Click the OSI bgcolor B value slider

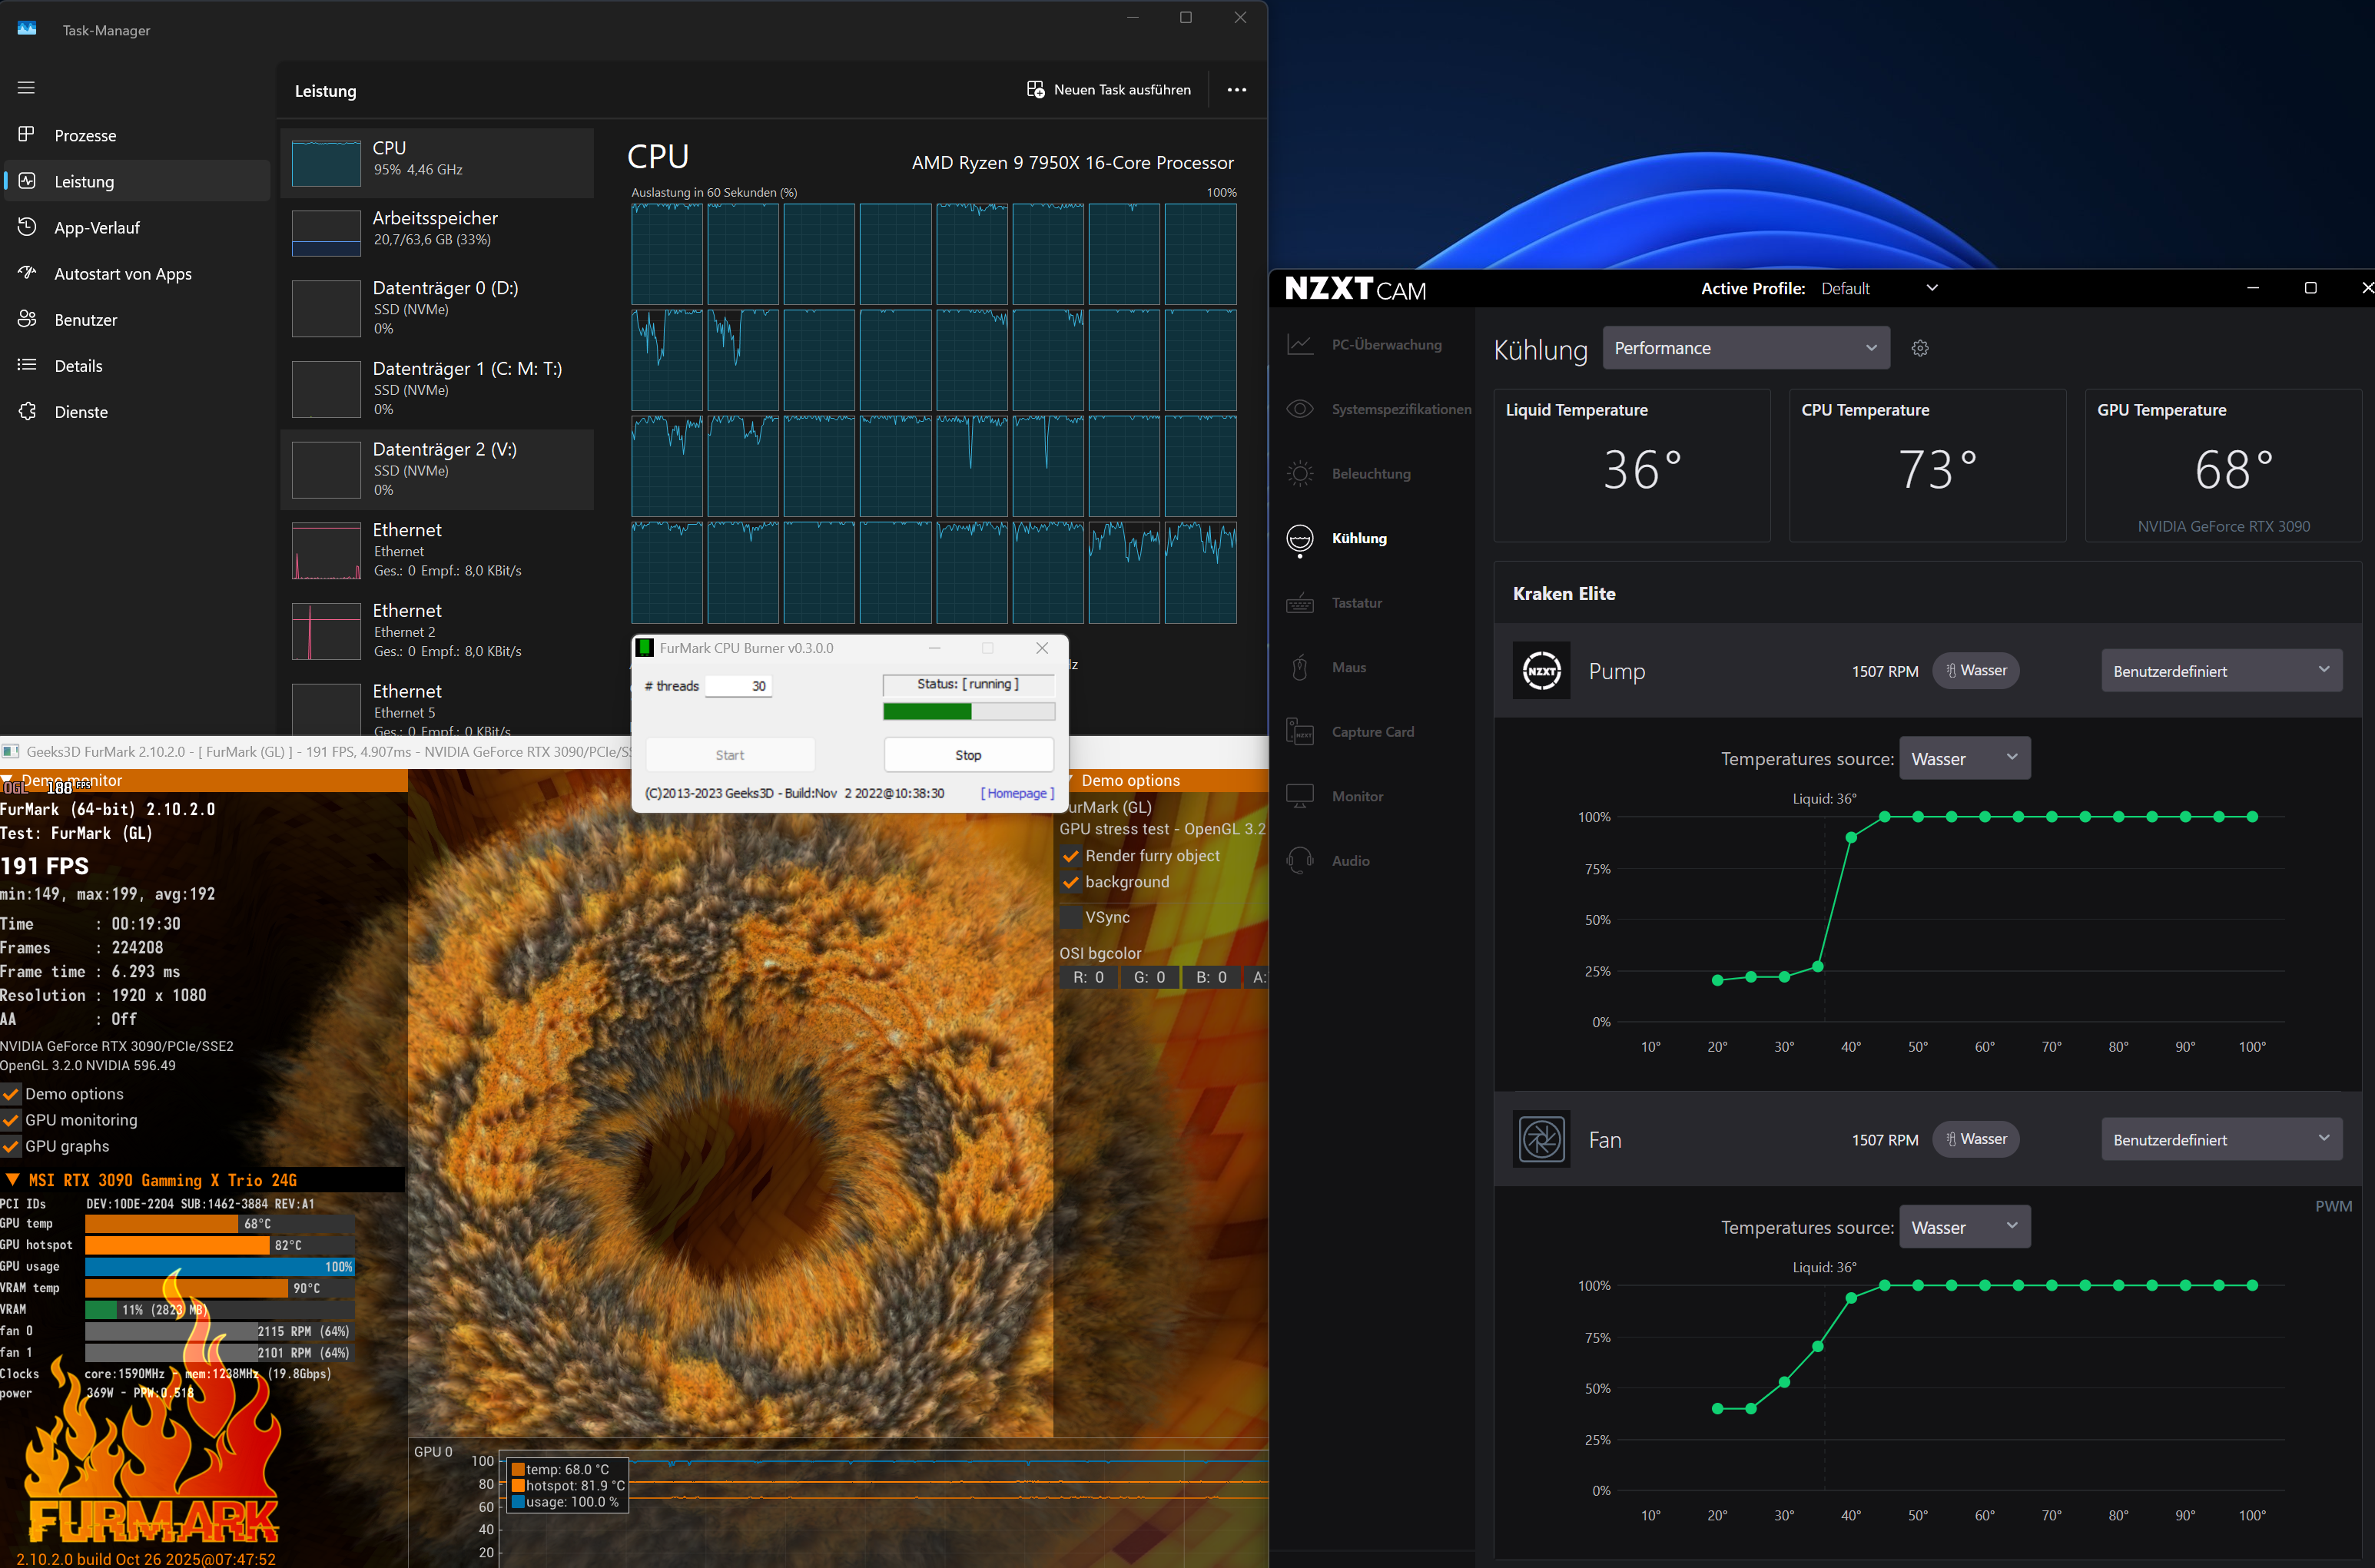point(1211,977)
